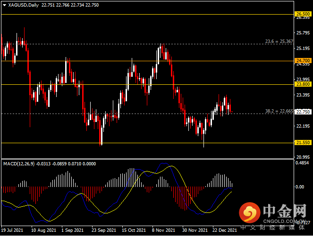Select the XAGUSD,Daily chart title

(23, 5)
